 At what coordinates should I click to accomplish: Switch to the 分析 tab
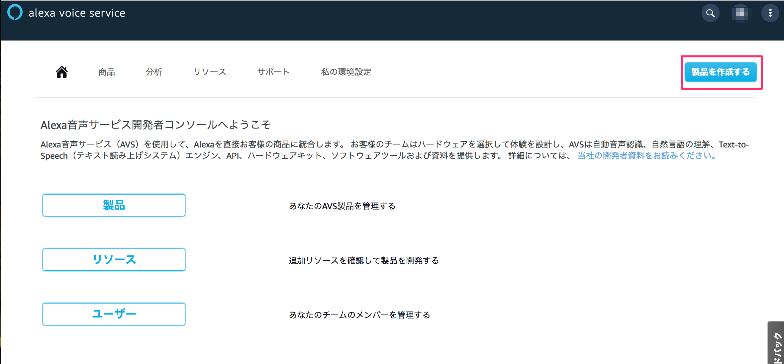pyautogui.click(x=154, y=72)
